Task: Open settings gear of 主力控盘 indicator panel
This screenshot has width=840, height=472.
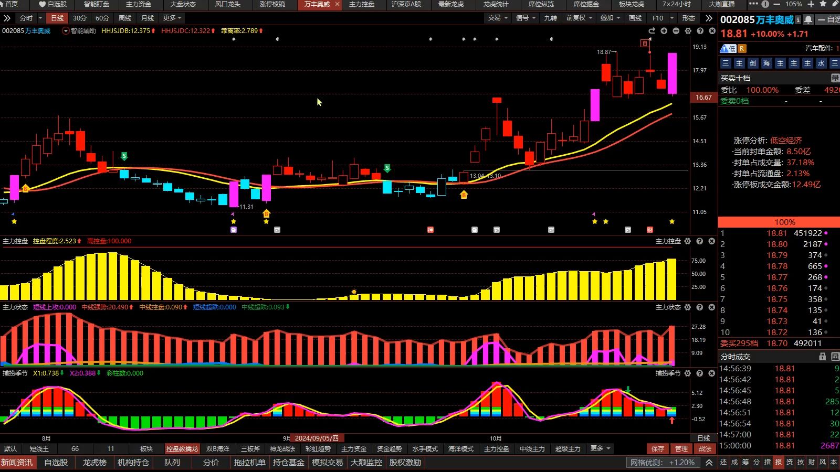Action: pyautogui.click(x=688, y=241)
